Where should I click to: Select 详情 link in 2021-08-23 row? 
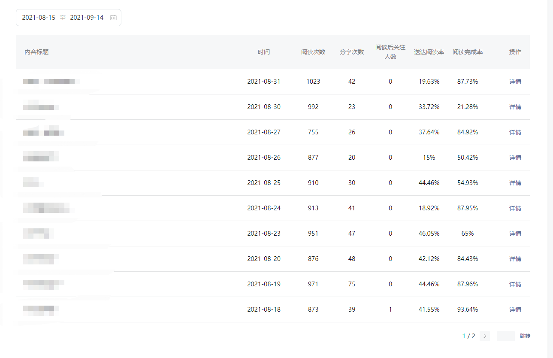(x=515, y=234)
